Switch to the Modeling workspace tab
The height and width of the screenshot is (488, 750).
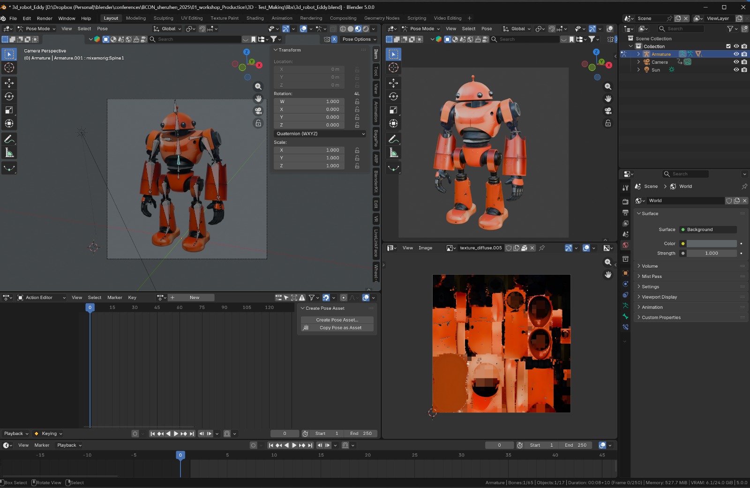coord(136,18)
